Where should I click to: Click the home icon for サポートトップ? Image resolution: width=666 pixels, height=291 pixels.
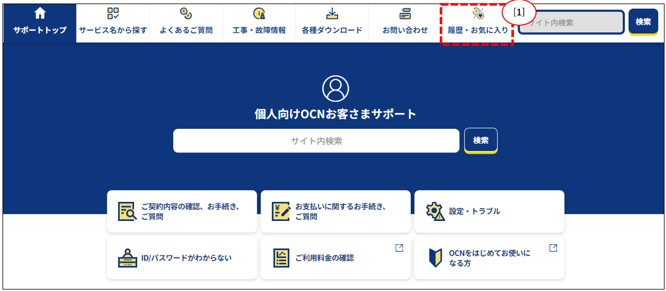click(x=40, y=14)
